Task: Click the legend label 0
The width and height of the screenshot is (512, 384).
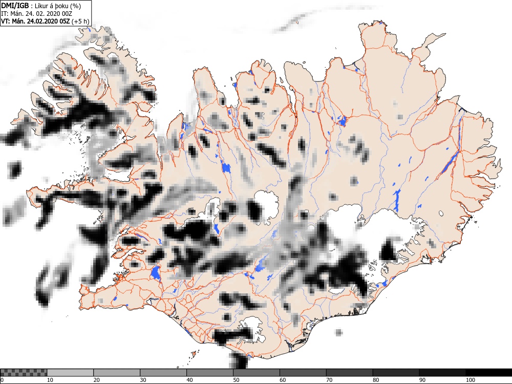Action: click(2, 380)
